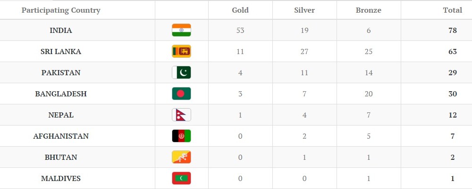Click the MALDIVES country name
Viewport: 472px width, 189px height.
(61, 179)
